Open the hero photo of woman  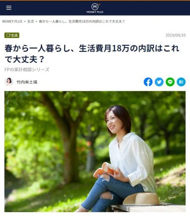point(95,151)
